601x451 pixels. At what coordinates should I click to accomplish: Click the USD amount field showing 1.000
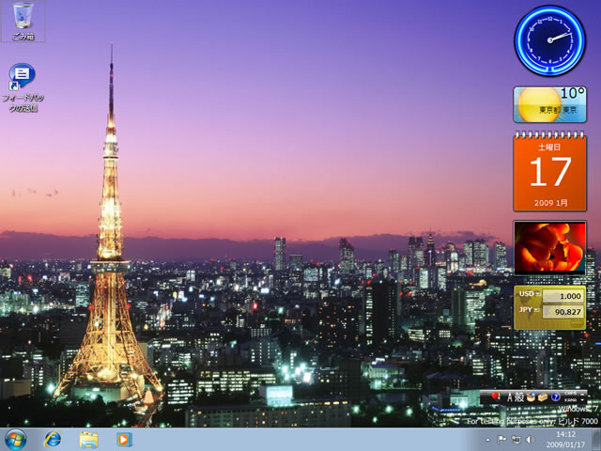562,295
